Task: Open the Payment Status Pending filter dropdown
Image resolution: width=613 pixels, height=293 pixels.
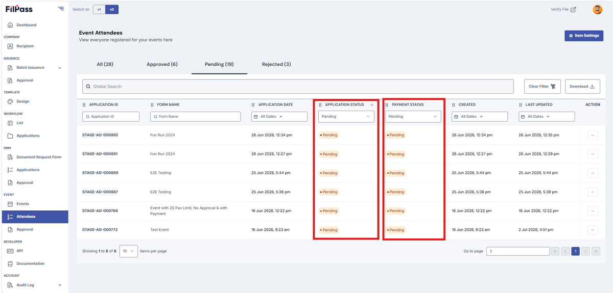Action: click(413, 117)
